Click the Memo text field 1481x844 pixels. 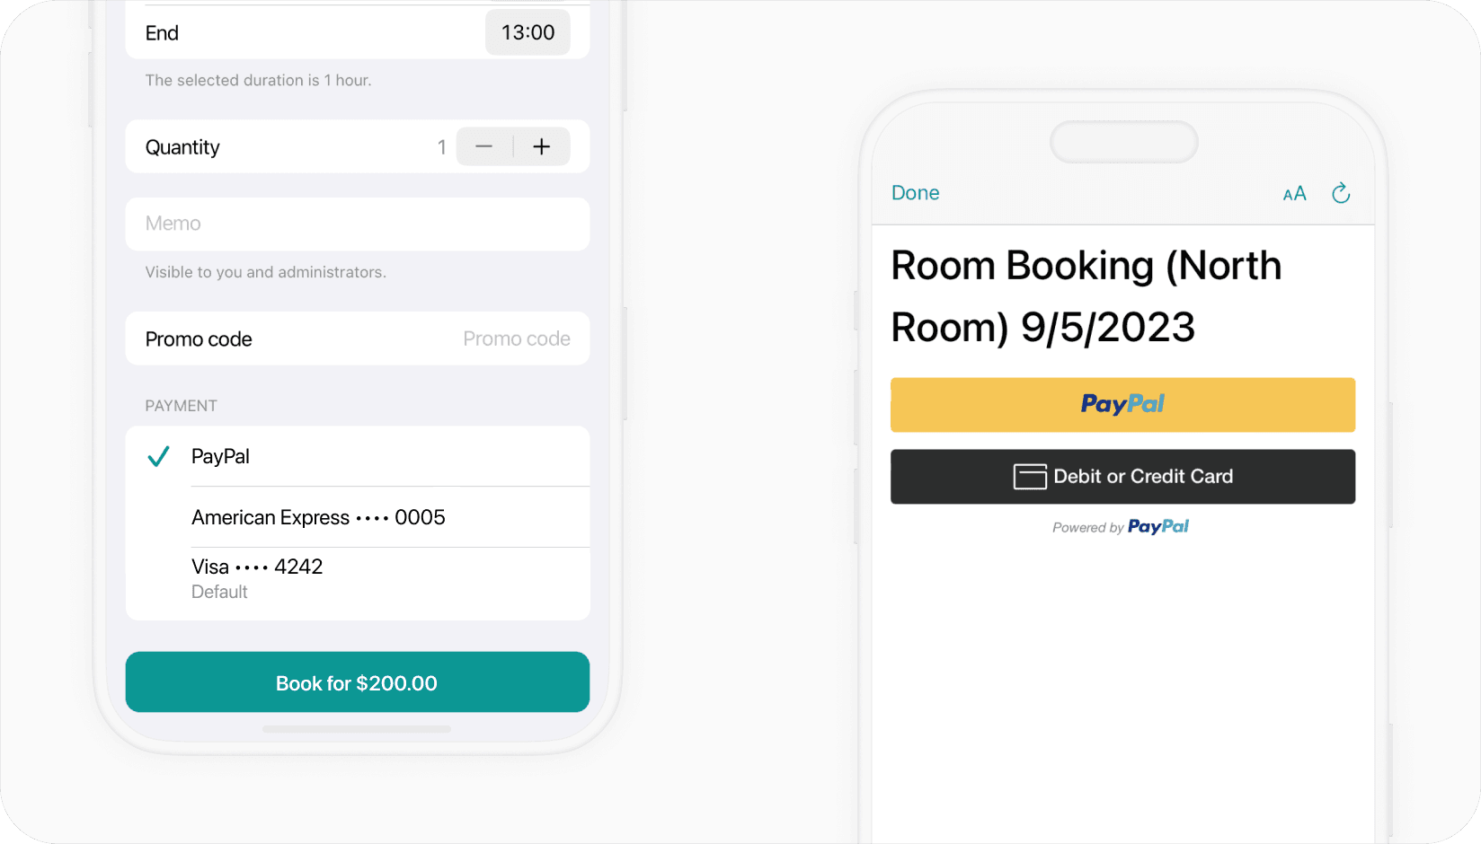(x=357, y=224)
